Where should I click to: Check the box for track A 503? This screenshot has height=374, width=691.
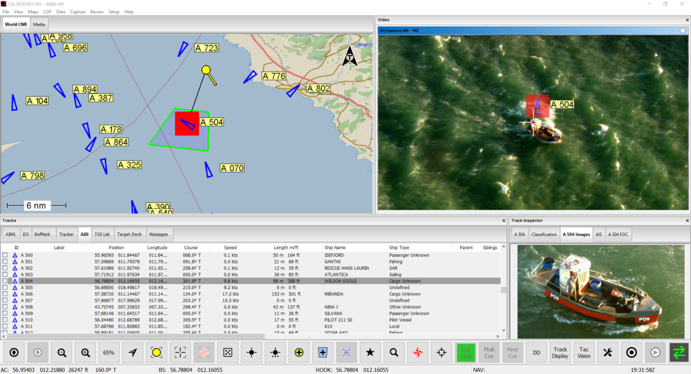point(6,275)
